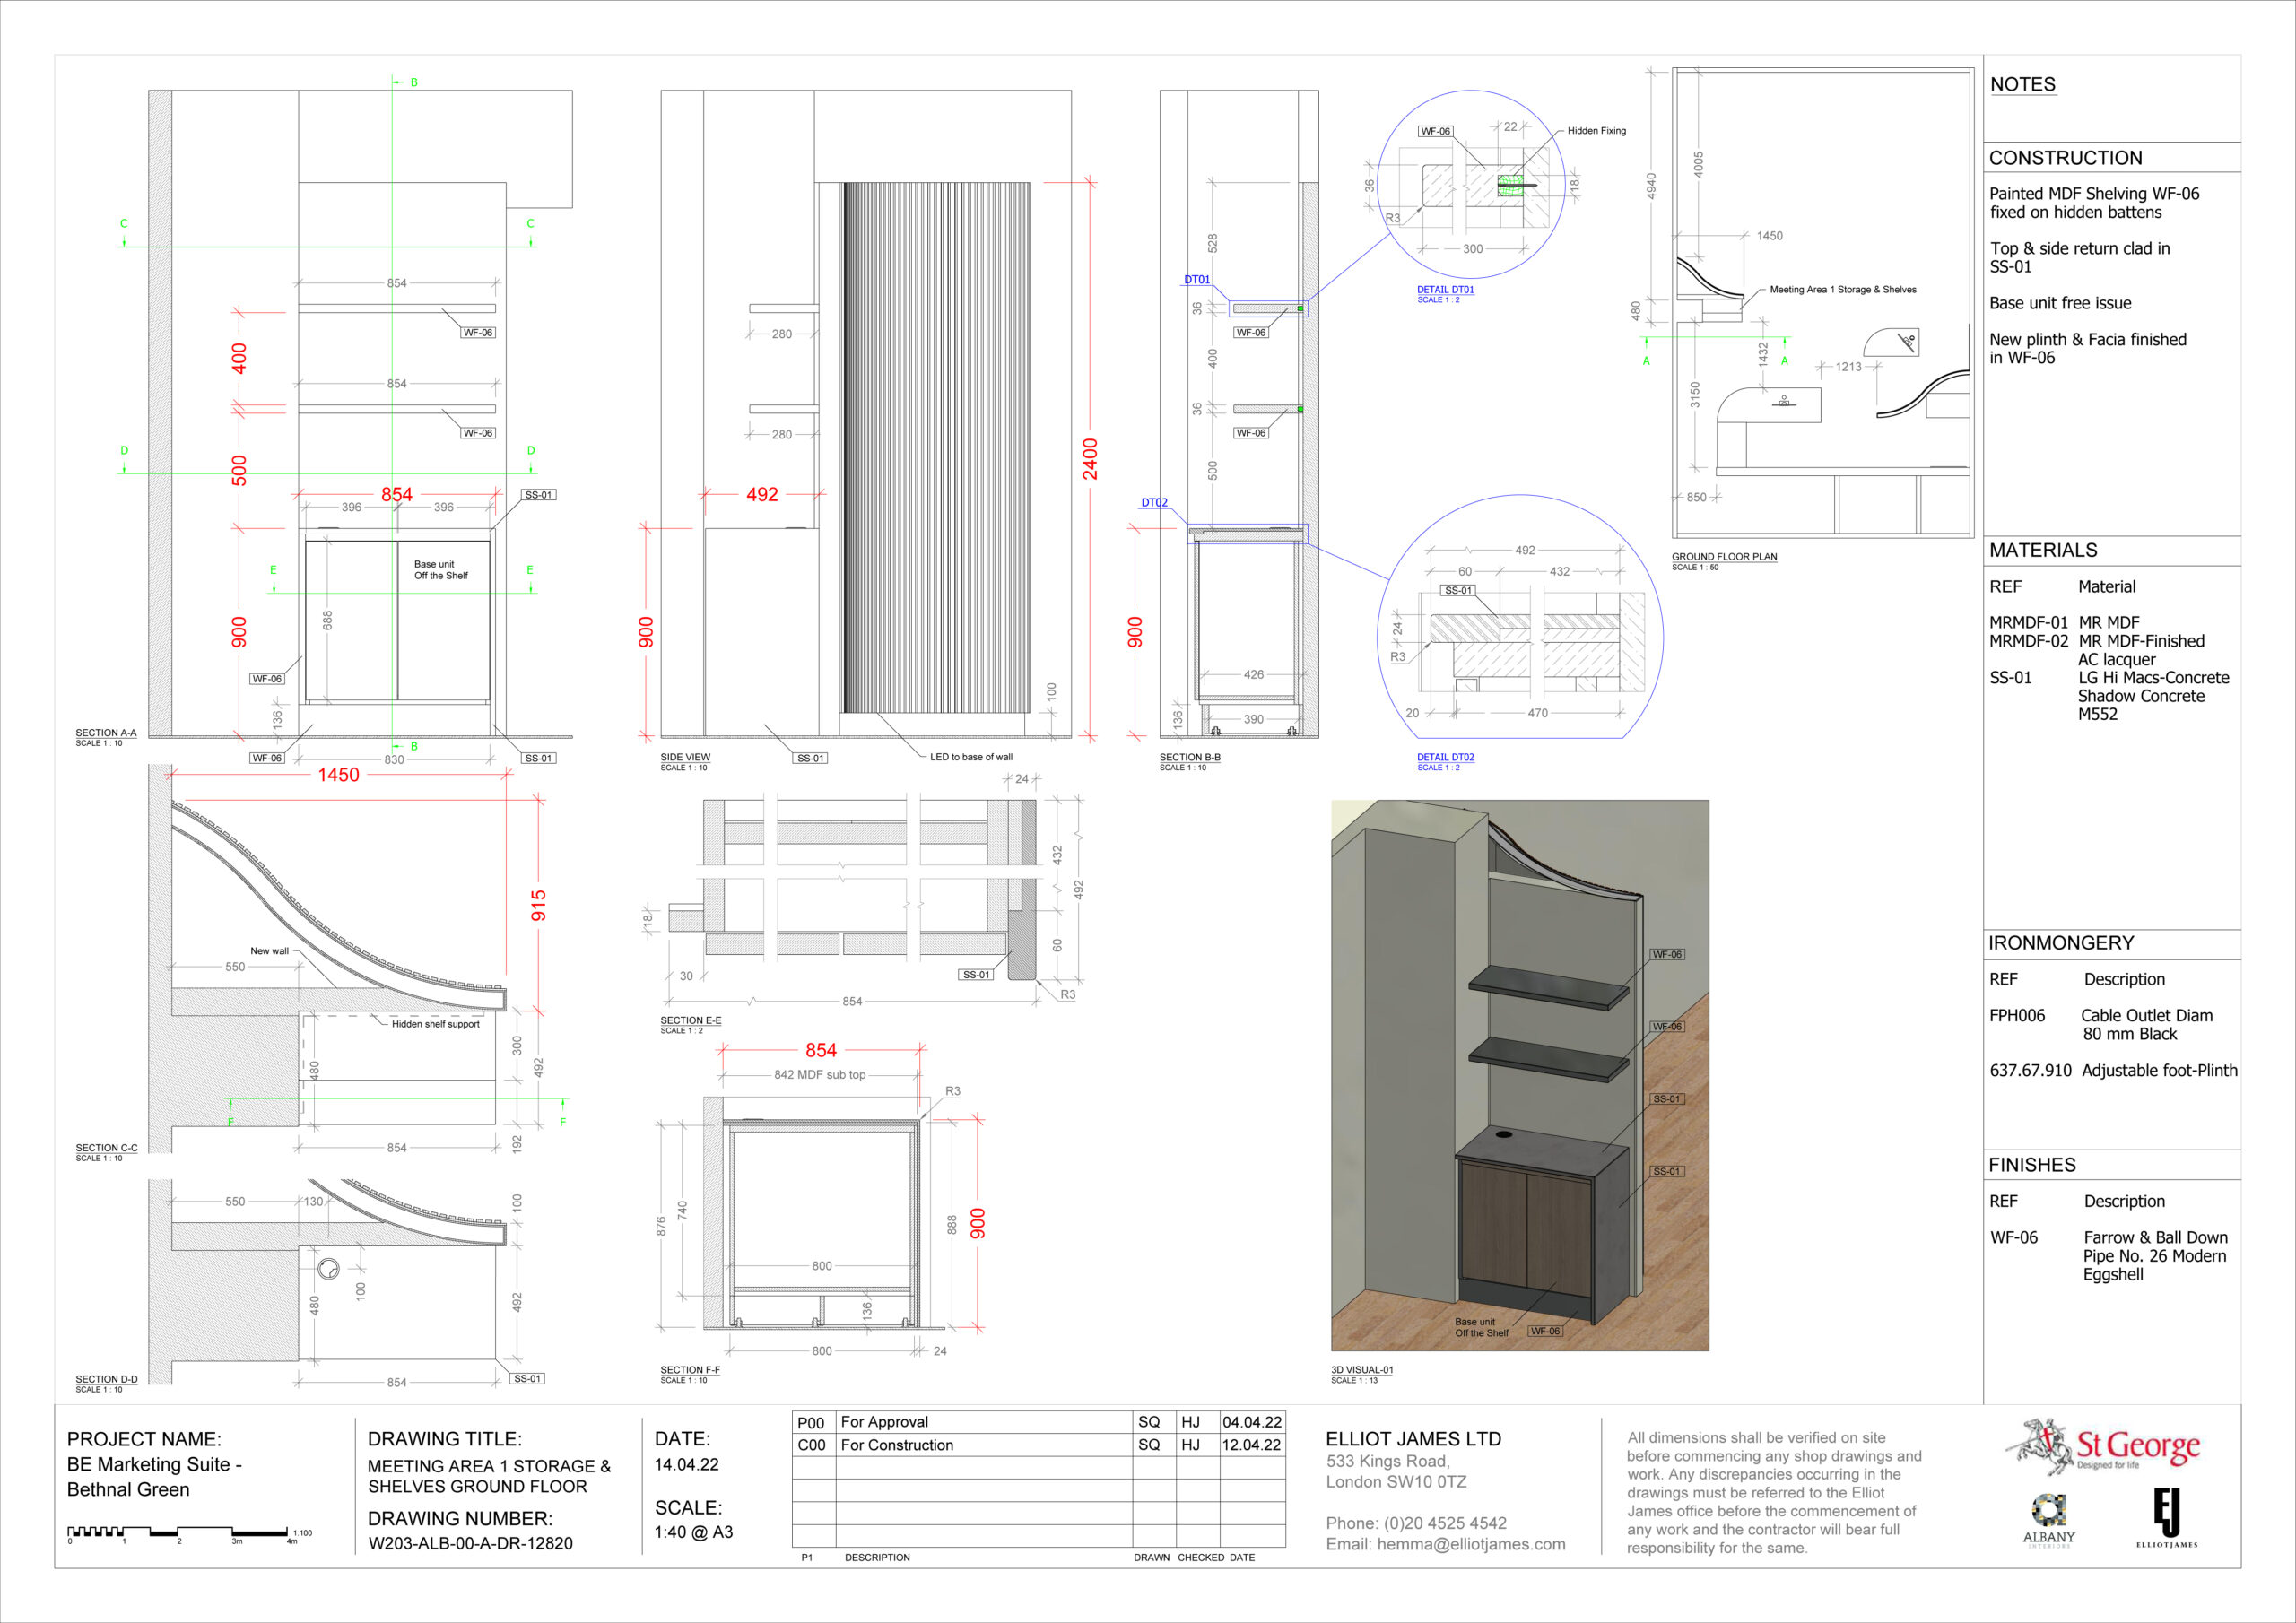Click the red 2400 height dimension
This screenshot has height=1623, width=2296.
coord(1090,458)
